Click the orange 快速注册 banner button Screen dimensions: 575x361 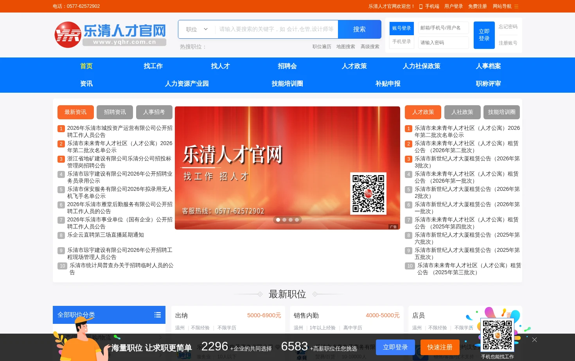440,347
